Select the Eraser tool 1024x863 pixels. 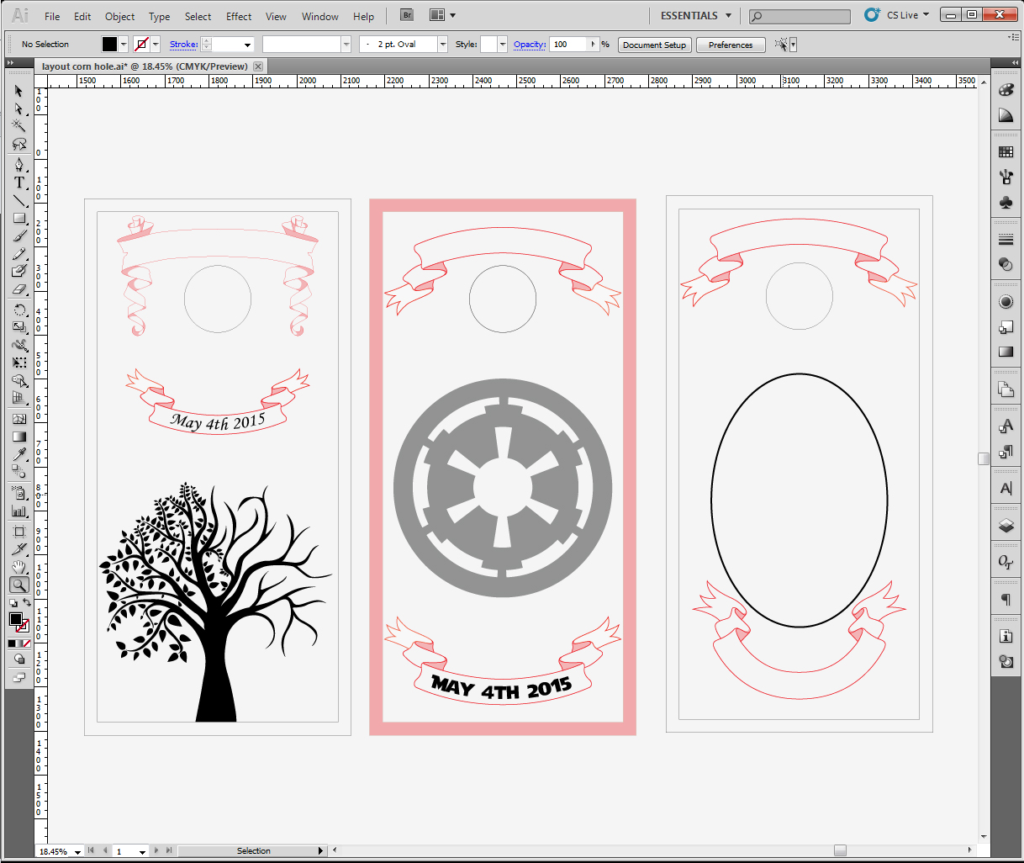pyautogui.click(x=19, y=289)
